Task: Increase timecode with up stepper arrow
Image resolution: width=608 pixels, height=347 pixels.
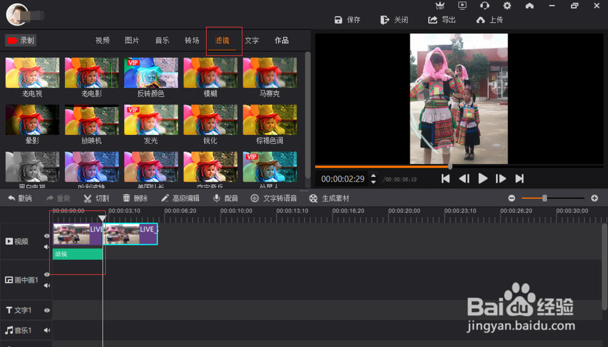Action: point(373,176)
